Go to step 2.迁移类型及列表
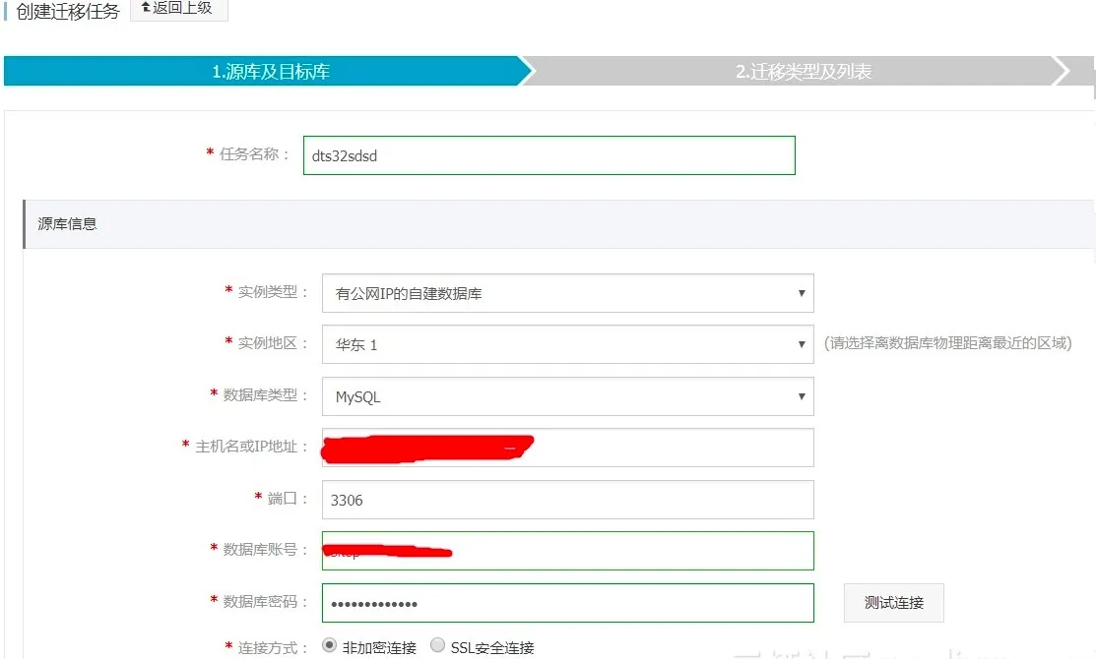The height and width of the screenshot is (659, 1096). (803, 72)
